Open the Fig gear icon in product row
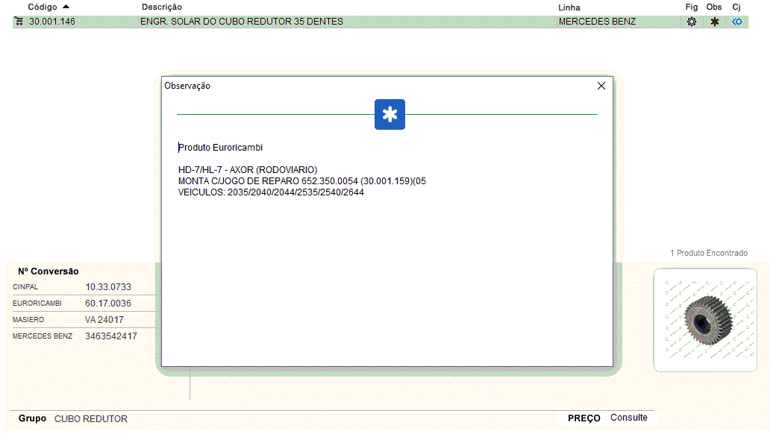782x440 pixels. (x=692, y=22)
